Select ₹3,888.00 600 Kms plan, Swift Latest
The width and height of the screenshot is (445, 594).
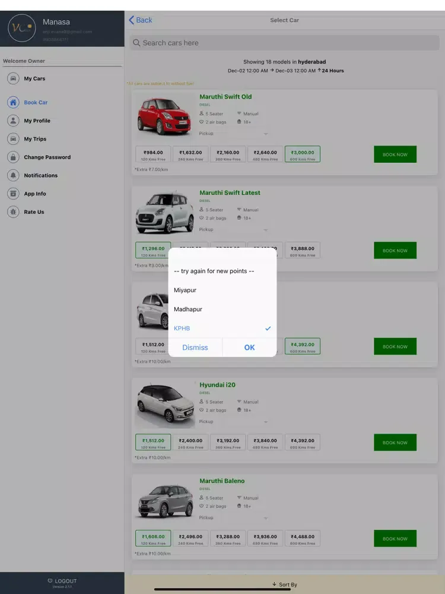tap(303, 251)
